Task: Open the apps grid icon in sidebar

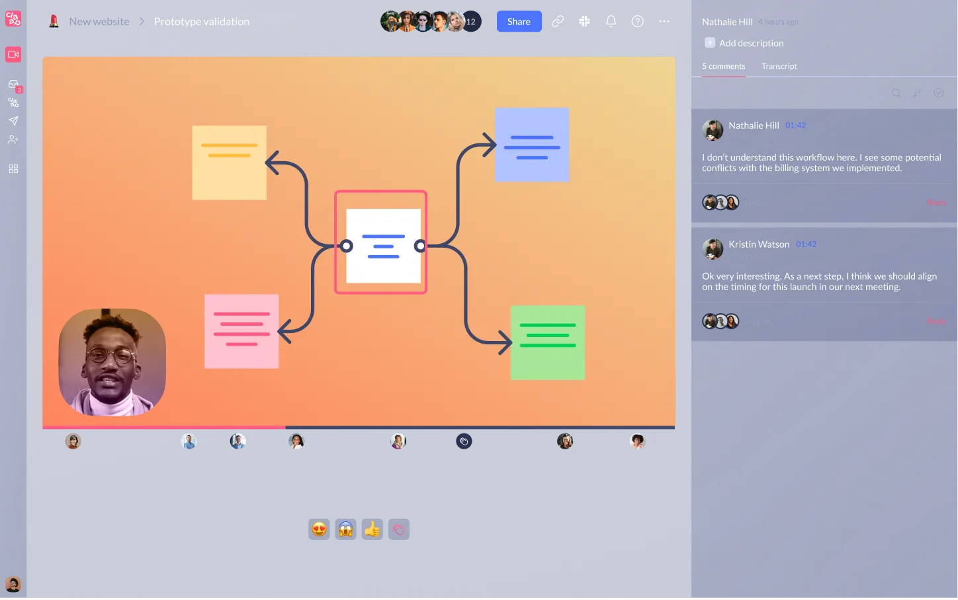Action: coord(13,169)
